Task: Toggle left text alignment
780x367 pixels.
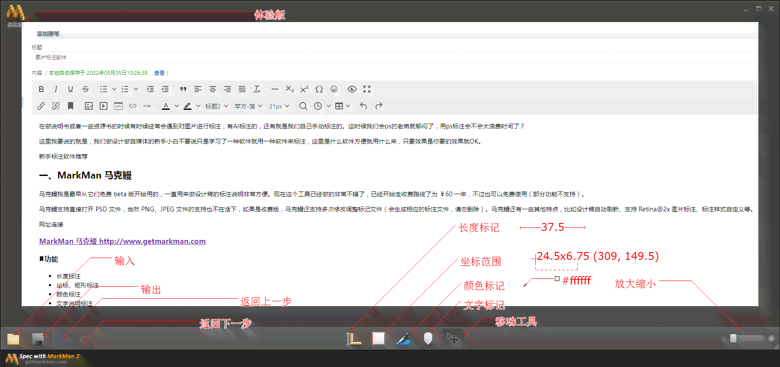Action: [x=198, y=89]
